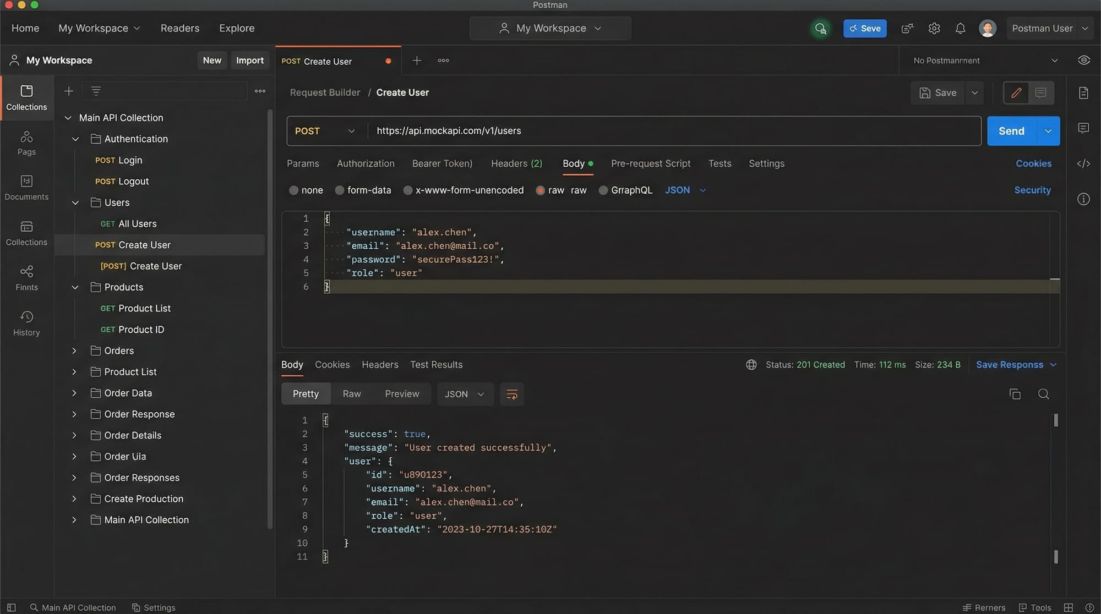
Task: Open the Documents sidebar panel
Action: coord(26,187)
